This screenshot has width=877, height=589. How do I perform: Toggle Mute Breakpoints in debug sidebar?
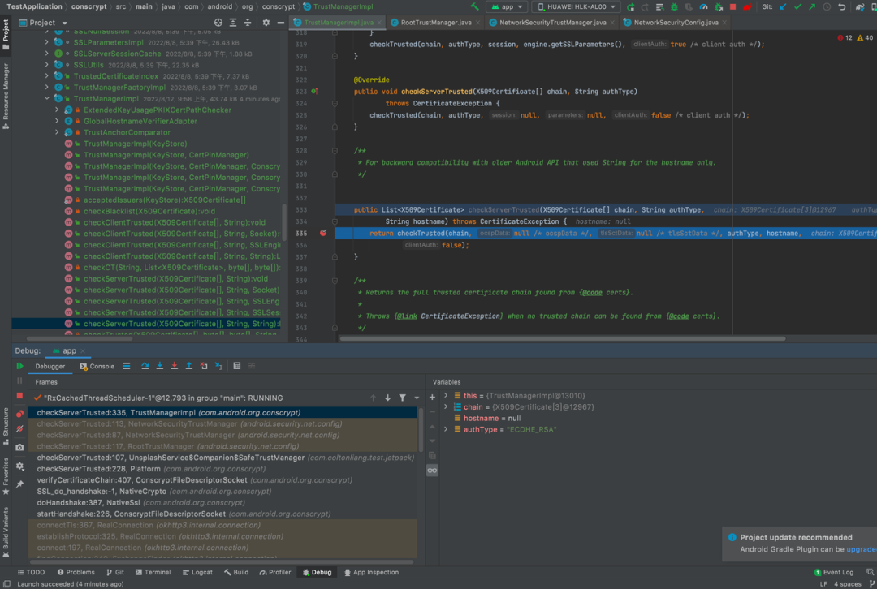19,428
